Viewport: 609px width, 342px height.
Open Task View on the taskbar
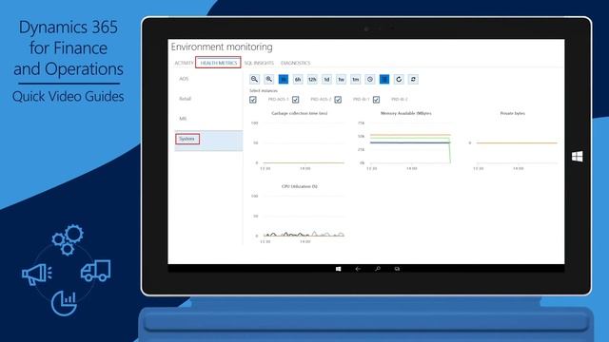[x=397, y=269]
